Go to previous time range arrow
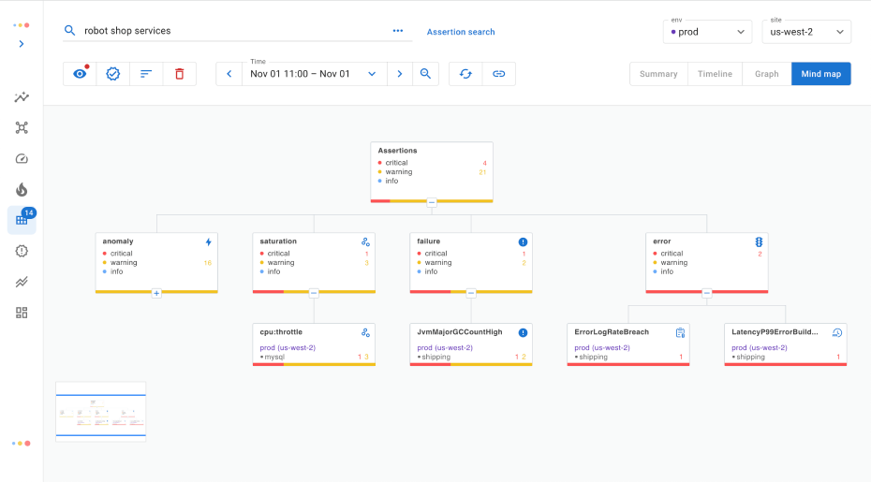This screenshot has height=482, width=871. (x=229, y=74)
